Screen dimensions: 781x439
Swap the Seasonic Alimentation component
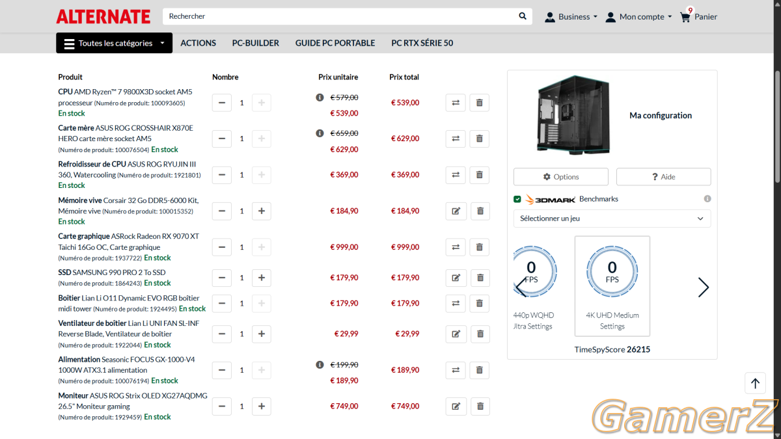(x=456, y=370)
